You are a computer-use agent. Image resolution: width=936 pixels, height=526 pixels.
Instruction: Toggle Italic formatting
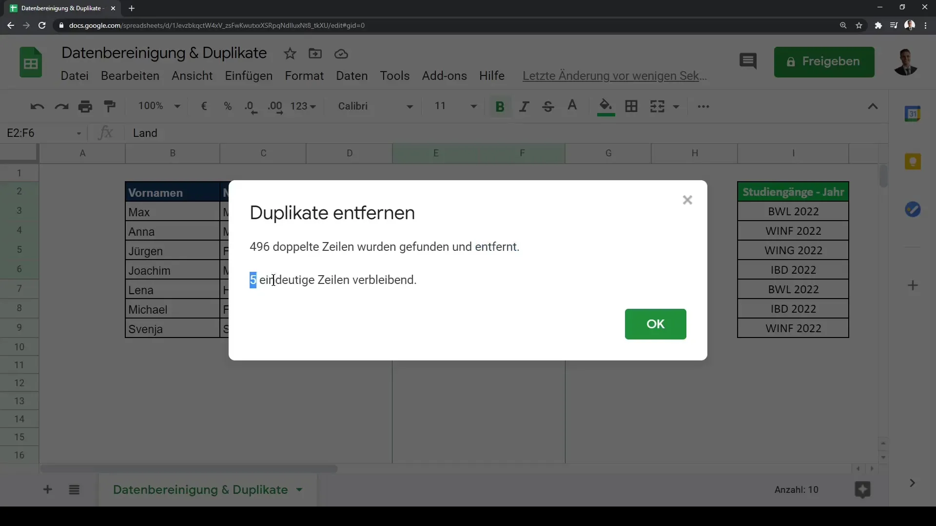tap(524, 106)
